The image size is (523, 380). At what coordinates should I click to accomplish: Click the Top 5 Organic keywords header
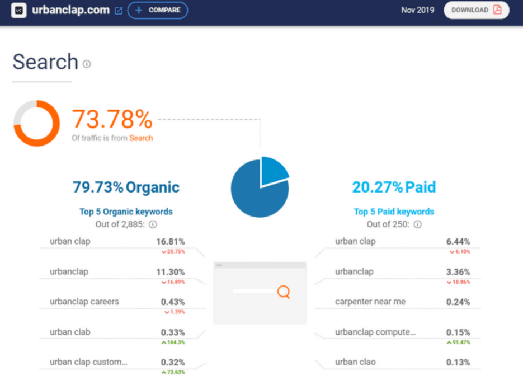tap(125, 212)
